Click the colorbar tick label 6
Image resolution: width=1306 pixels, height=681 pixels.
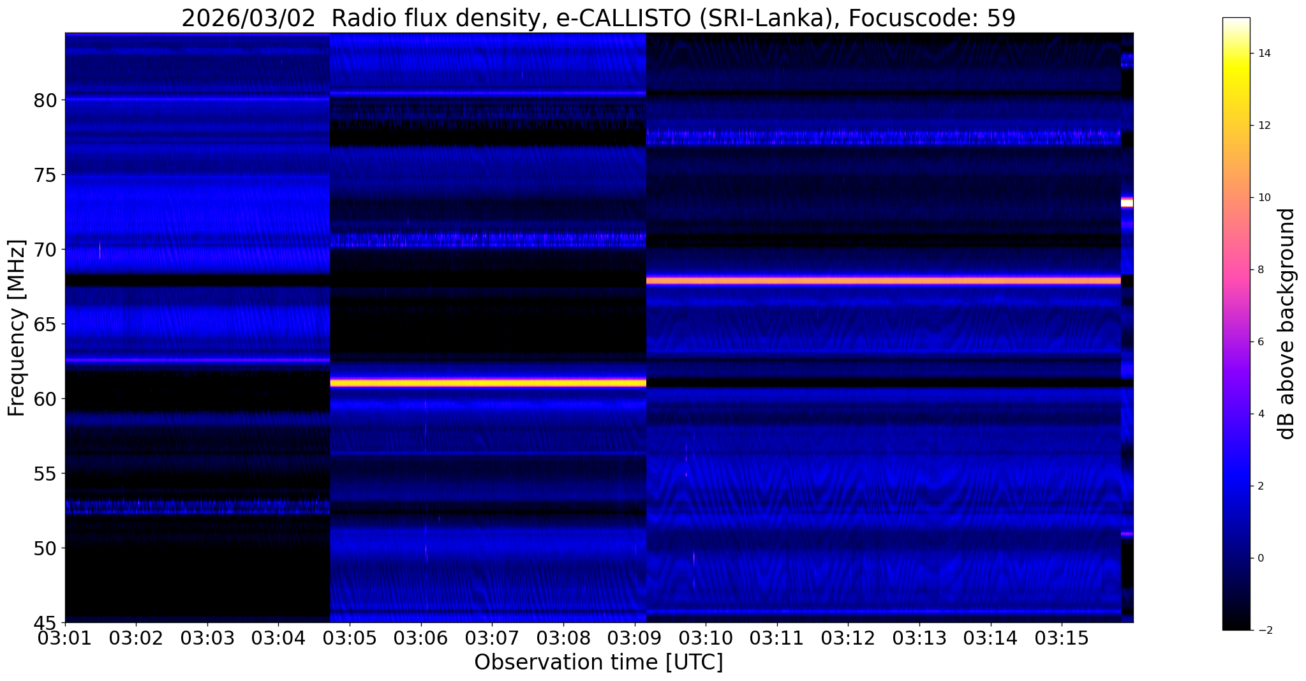click(x=1260, y=342)
